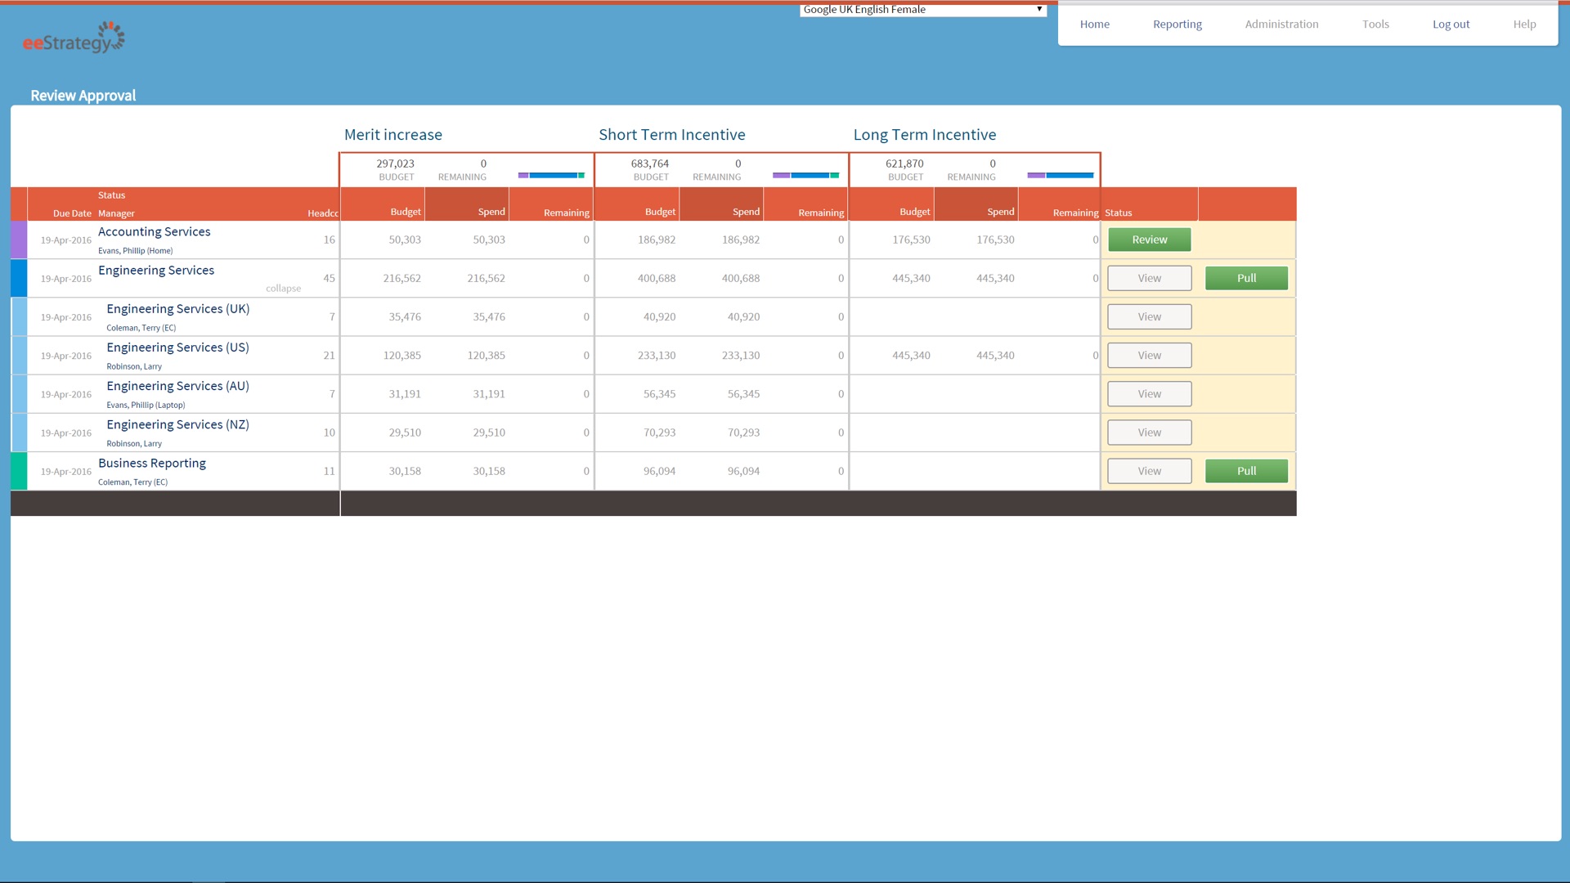Open the Administration menu
Viewport: 1570px width, 883px height.
(1281, 25)
